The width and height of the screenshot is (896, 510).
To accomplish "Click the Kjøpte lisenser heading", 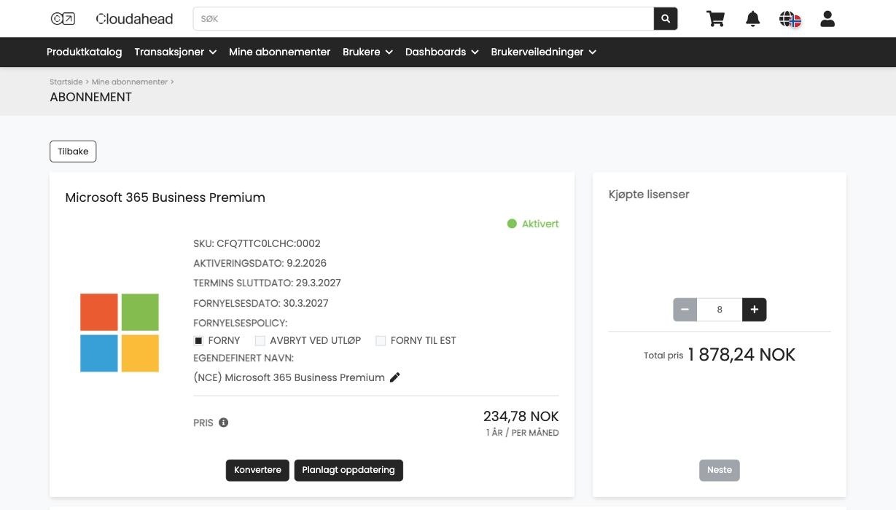I will point(649,195).
